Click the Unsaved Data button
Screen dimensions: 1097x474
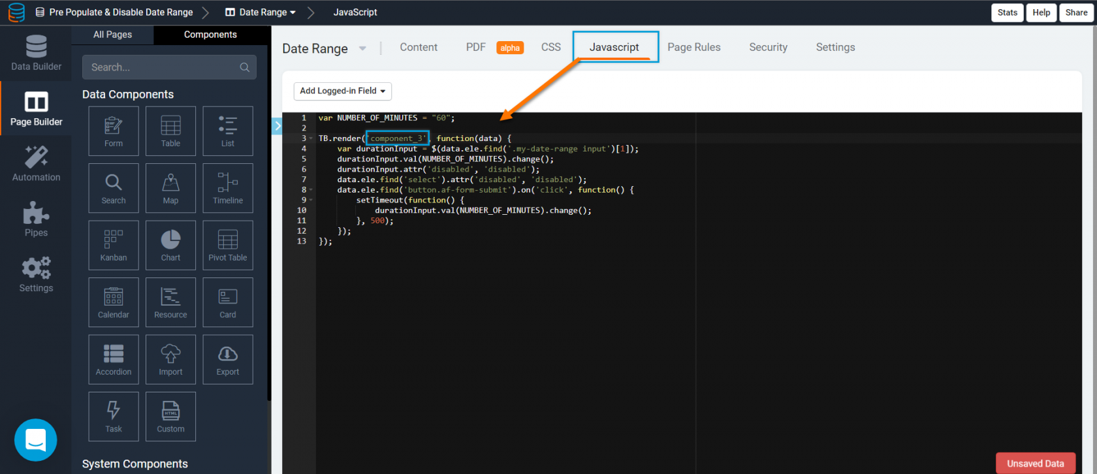click(x=1036, y=464)
